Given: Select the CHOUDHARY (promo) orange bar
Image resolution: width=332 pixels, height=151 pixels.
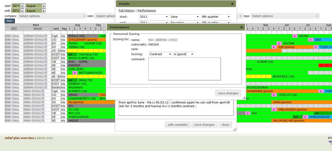Looking at the screenshot, I should point(86,40).
